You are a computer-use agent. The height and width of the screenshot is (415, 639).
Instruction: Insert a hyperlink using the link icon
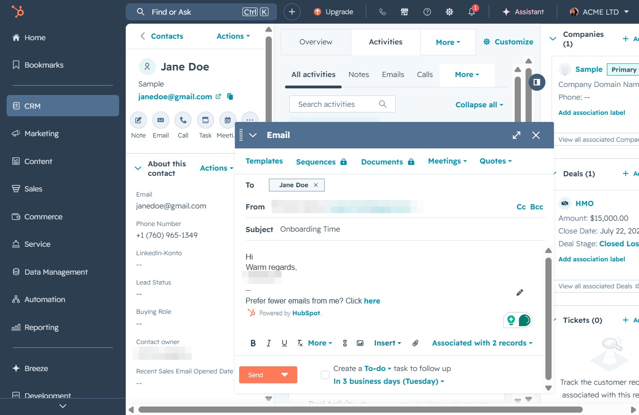pyautogui.click(x=345, y=343)
